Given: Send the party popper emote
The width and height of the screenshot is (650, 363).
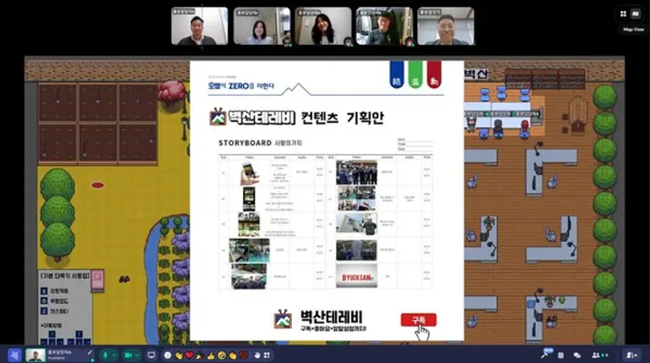Looking at the screenshot, I should [201, 355].
